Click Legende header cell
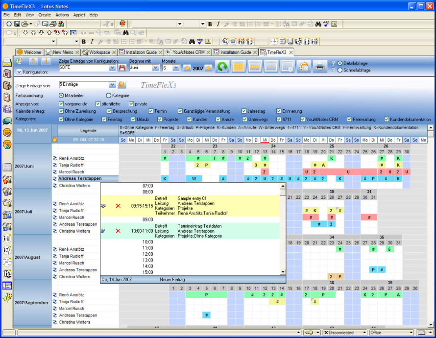Image resolution: width=436 pixels, height=338 pixels. click(x=88, y=131)
